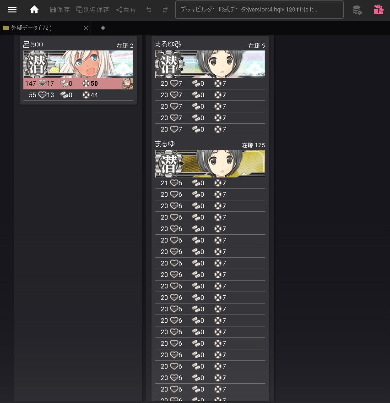Click armor icon on level 21 まるゆ row
390x403 pixels.
(x=196, y=183)
